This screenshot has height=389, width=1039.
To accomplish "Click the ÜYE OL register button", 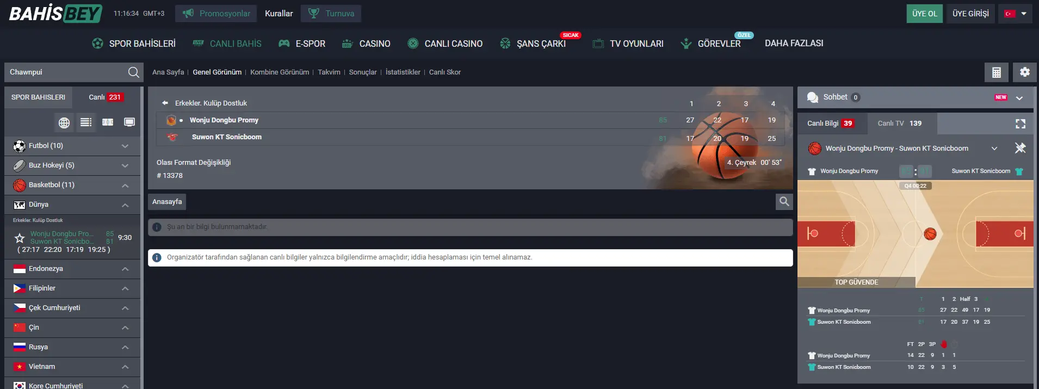I will pyautogui.click(x=924, y=14).
